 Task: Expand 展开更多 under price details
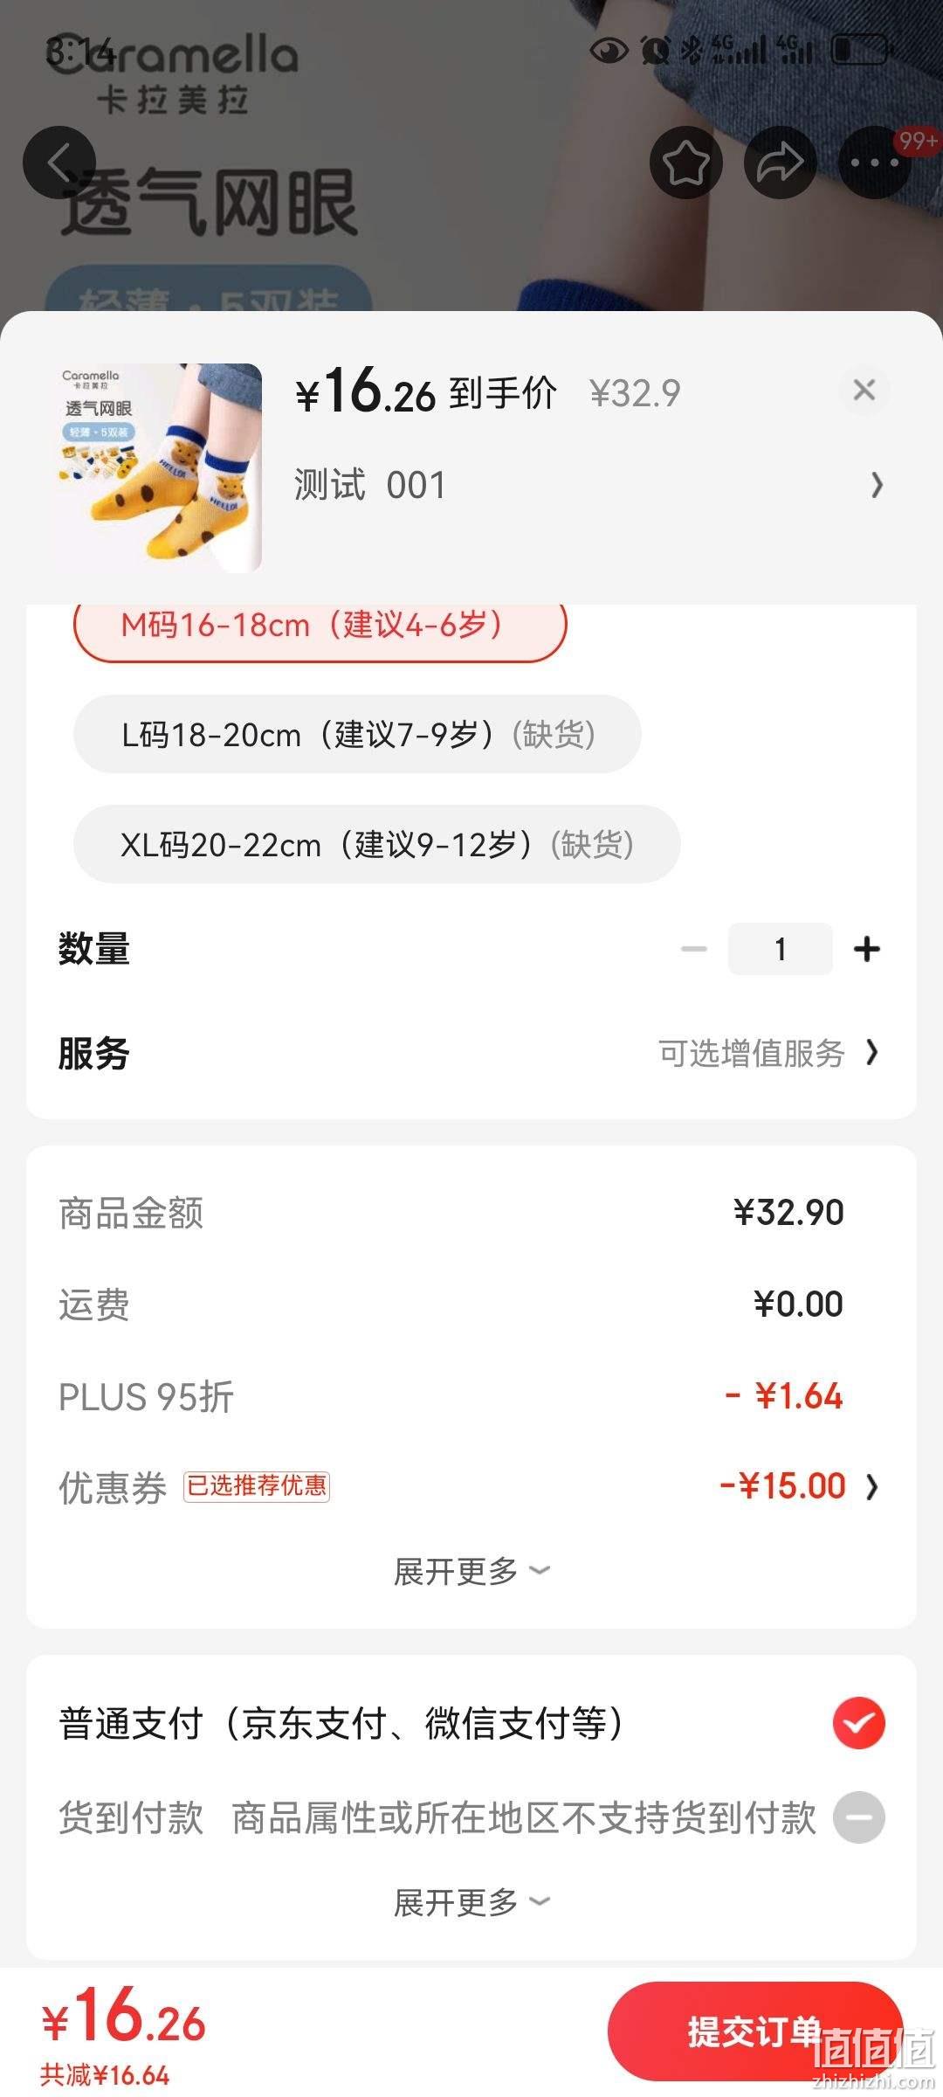pos(471,1571)
